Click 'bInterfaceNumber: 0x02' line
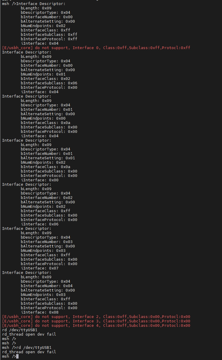The height and width of the screenshot is (360, 222). tap(47, 198)
